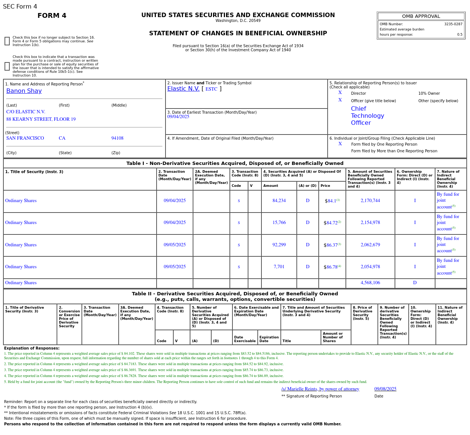
Task: Click the amount 7,701
Action: (279, 267)
